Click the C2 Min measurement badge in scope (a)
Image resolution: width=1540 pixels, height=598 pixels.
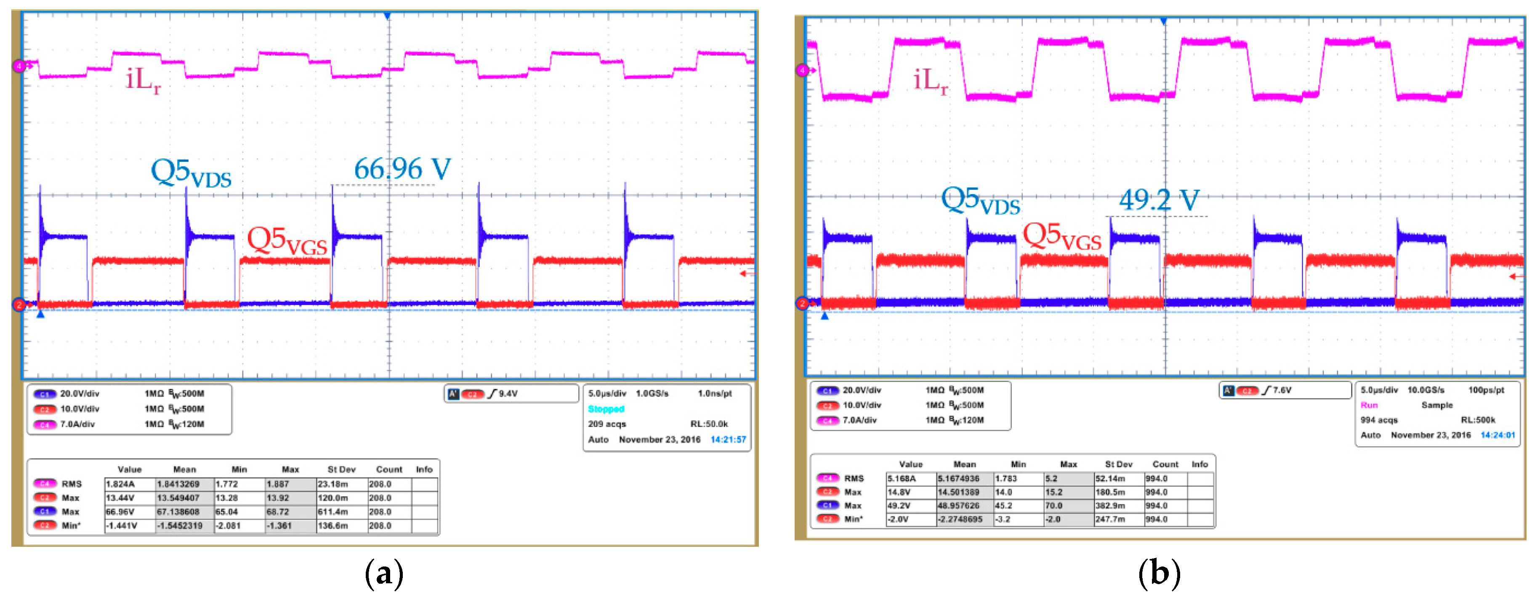coord(45,525)
